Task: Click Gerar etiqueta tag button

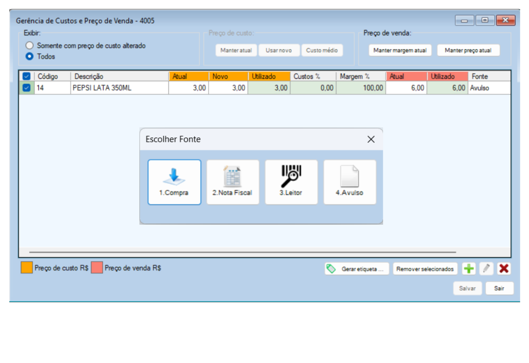Action: click(357, 269)
